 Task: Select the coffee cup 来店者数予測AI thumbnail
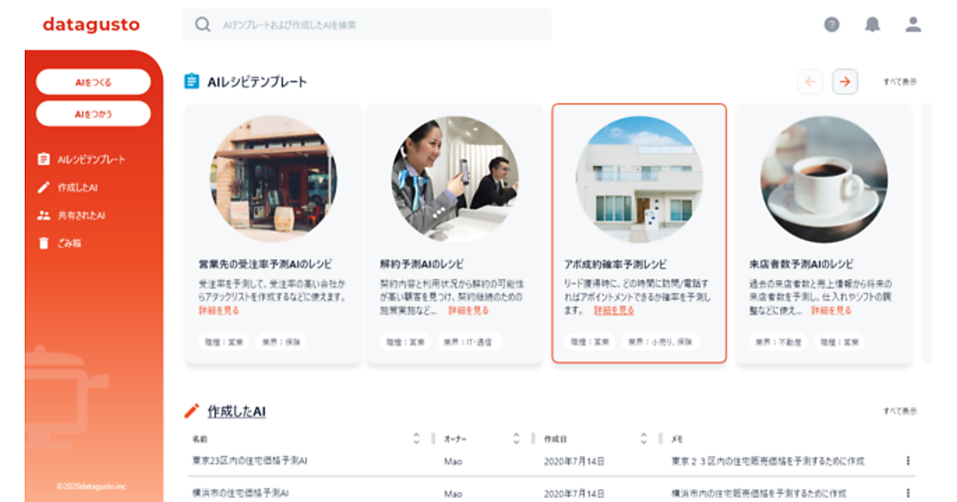tap(823, 179)
